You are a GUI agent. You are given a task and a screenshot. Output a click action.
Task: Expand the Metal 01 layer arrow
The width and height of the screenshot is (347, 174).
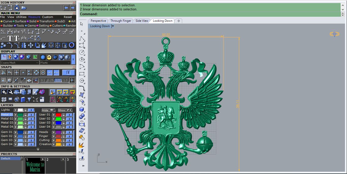pos(16,115)
